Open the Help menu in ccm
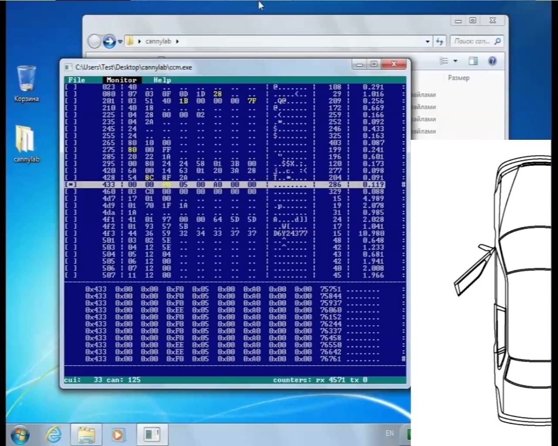The width and height of the screenshot is (558, 446). [162, 80]
